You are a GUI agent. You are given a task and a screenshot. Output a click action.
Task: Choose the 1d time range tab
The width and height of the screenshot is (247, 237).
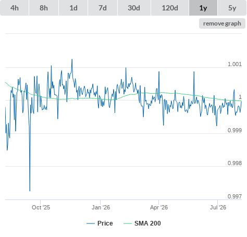point(73,8)
